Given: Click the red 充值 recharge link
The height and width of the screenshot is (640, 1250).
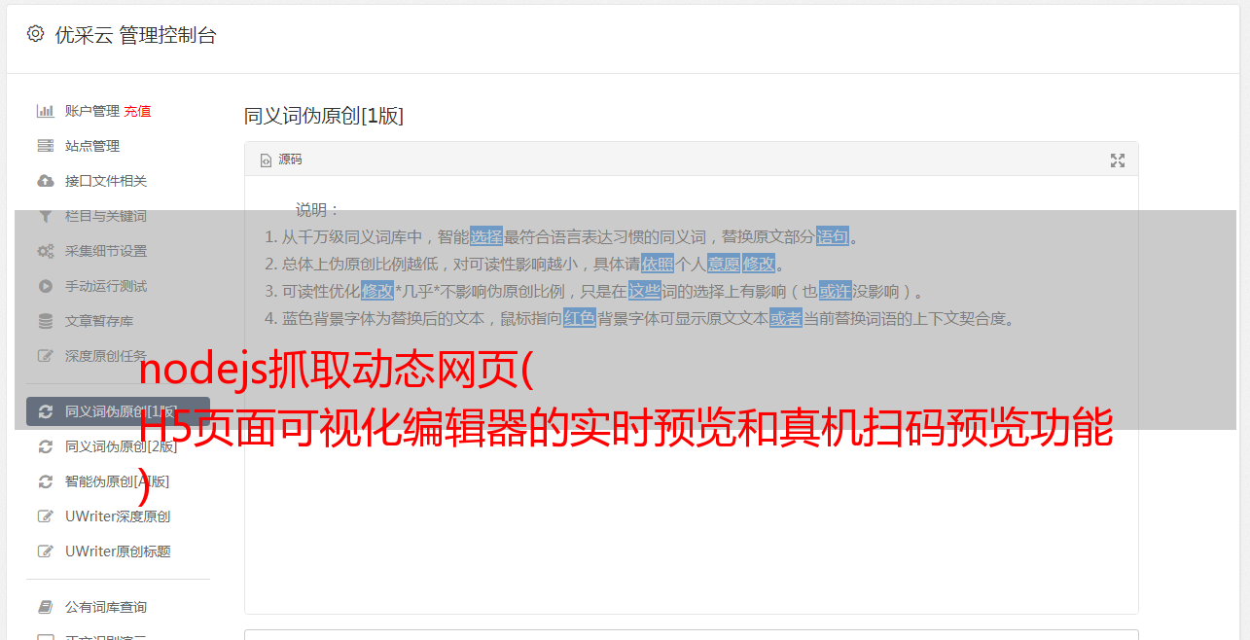Looking at the screenshot, I should click(137, 111).
